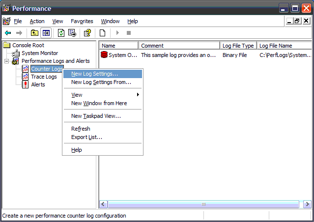Collapse the Performance Logs and Alerts node
This screenshot has height=222, width=314.
(x=6, y=61)
